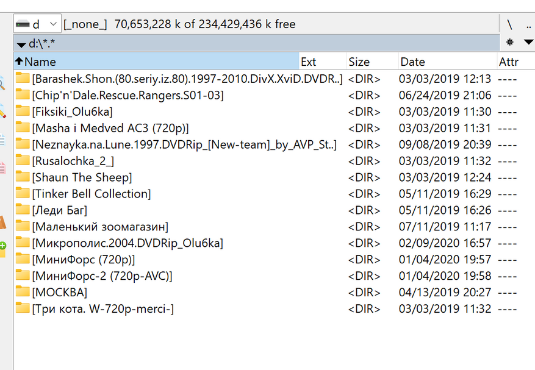Sort by the Ext column header
The image size is (535, 370).
(x=309, y=62)
